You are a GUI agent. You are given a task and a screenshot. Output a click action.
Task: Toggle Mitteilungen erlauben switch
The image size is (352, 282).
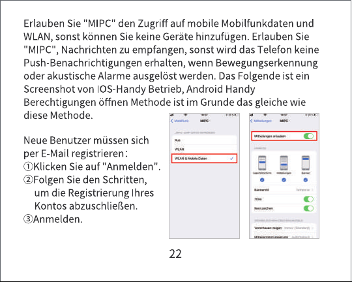pos(308,136)
